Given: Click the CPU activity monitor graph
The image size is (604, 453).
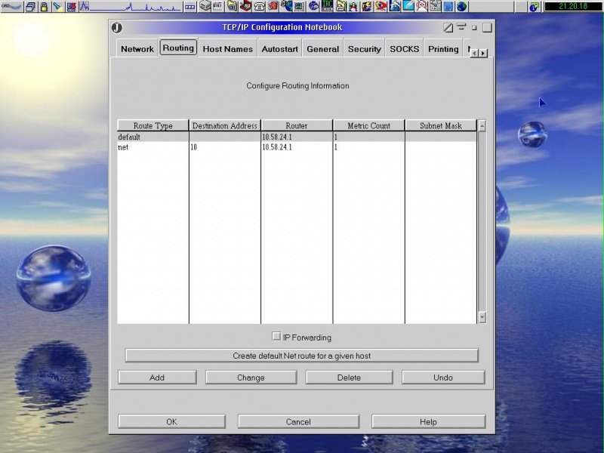Looking at the screenshot, I should pyautogui.click(x=128, y=7).
